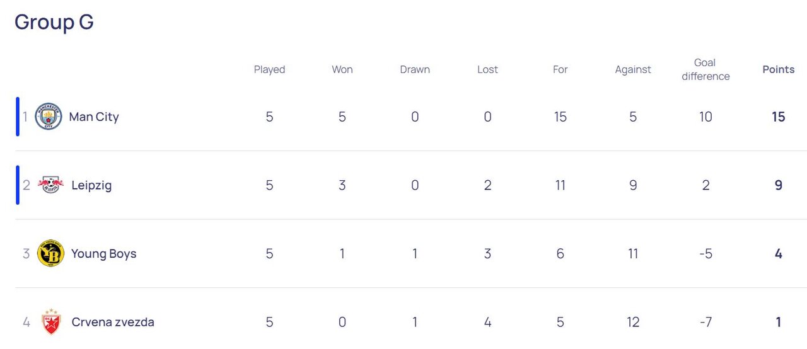Click the Points column header
This screenshot has width=807, height=349.
tap(778, 69)
